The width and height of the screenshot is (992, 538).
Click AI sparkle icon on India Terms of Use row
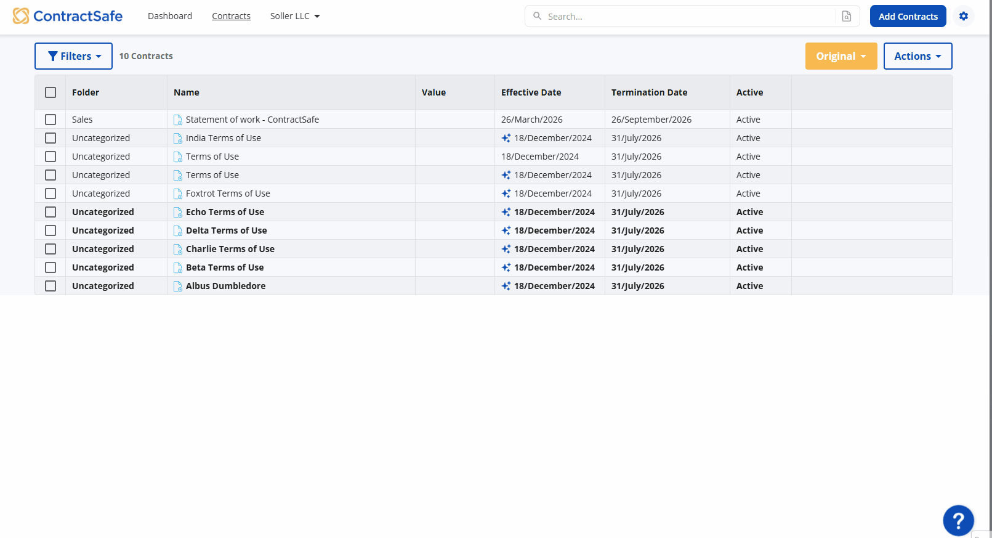(506, 138)
